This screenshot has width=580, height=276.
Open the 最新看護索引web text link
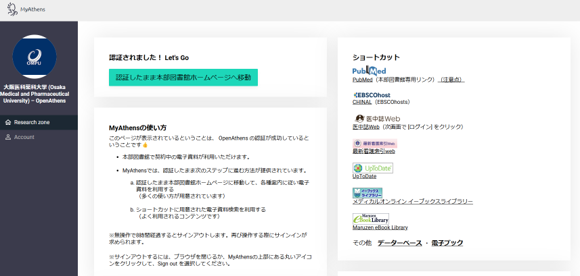tap(374, 151)
